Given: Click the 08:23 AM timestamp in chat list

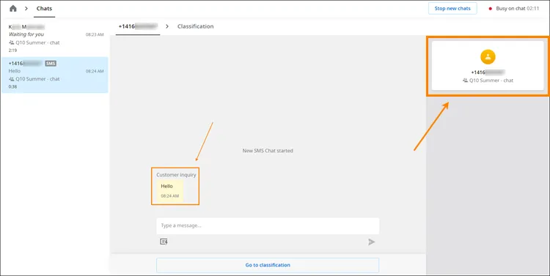Looking at the screenshot, I should 95,34.
